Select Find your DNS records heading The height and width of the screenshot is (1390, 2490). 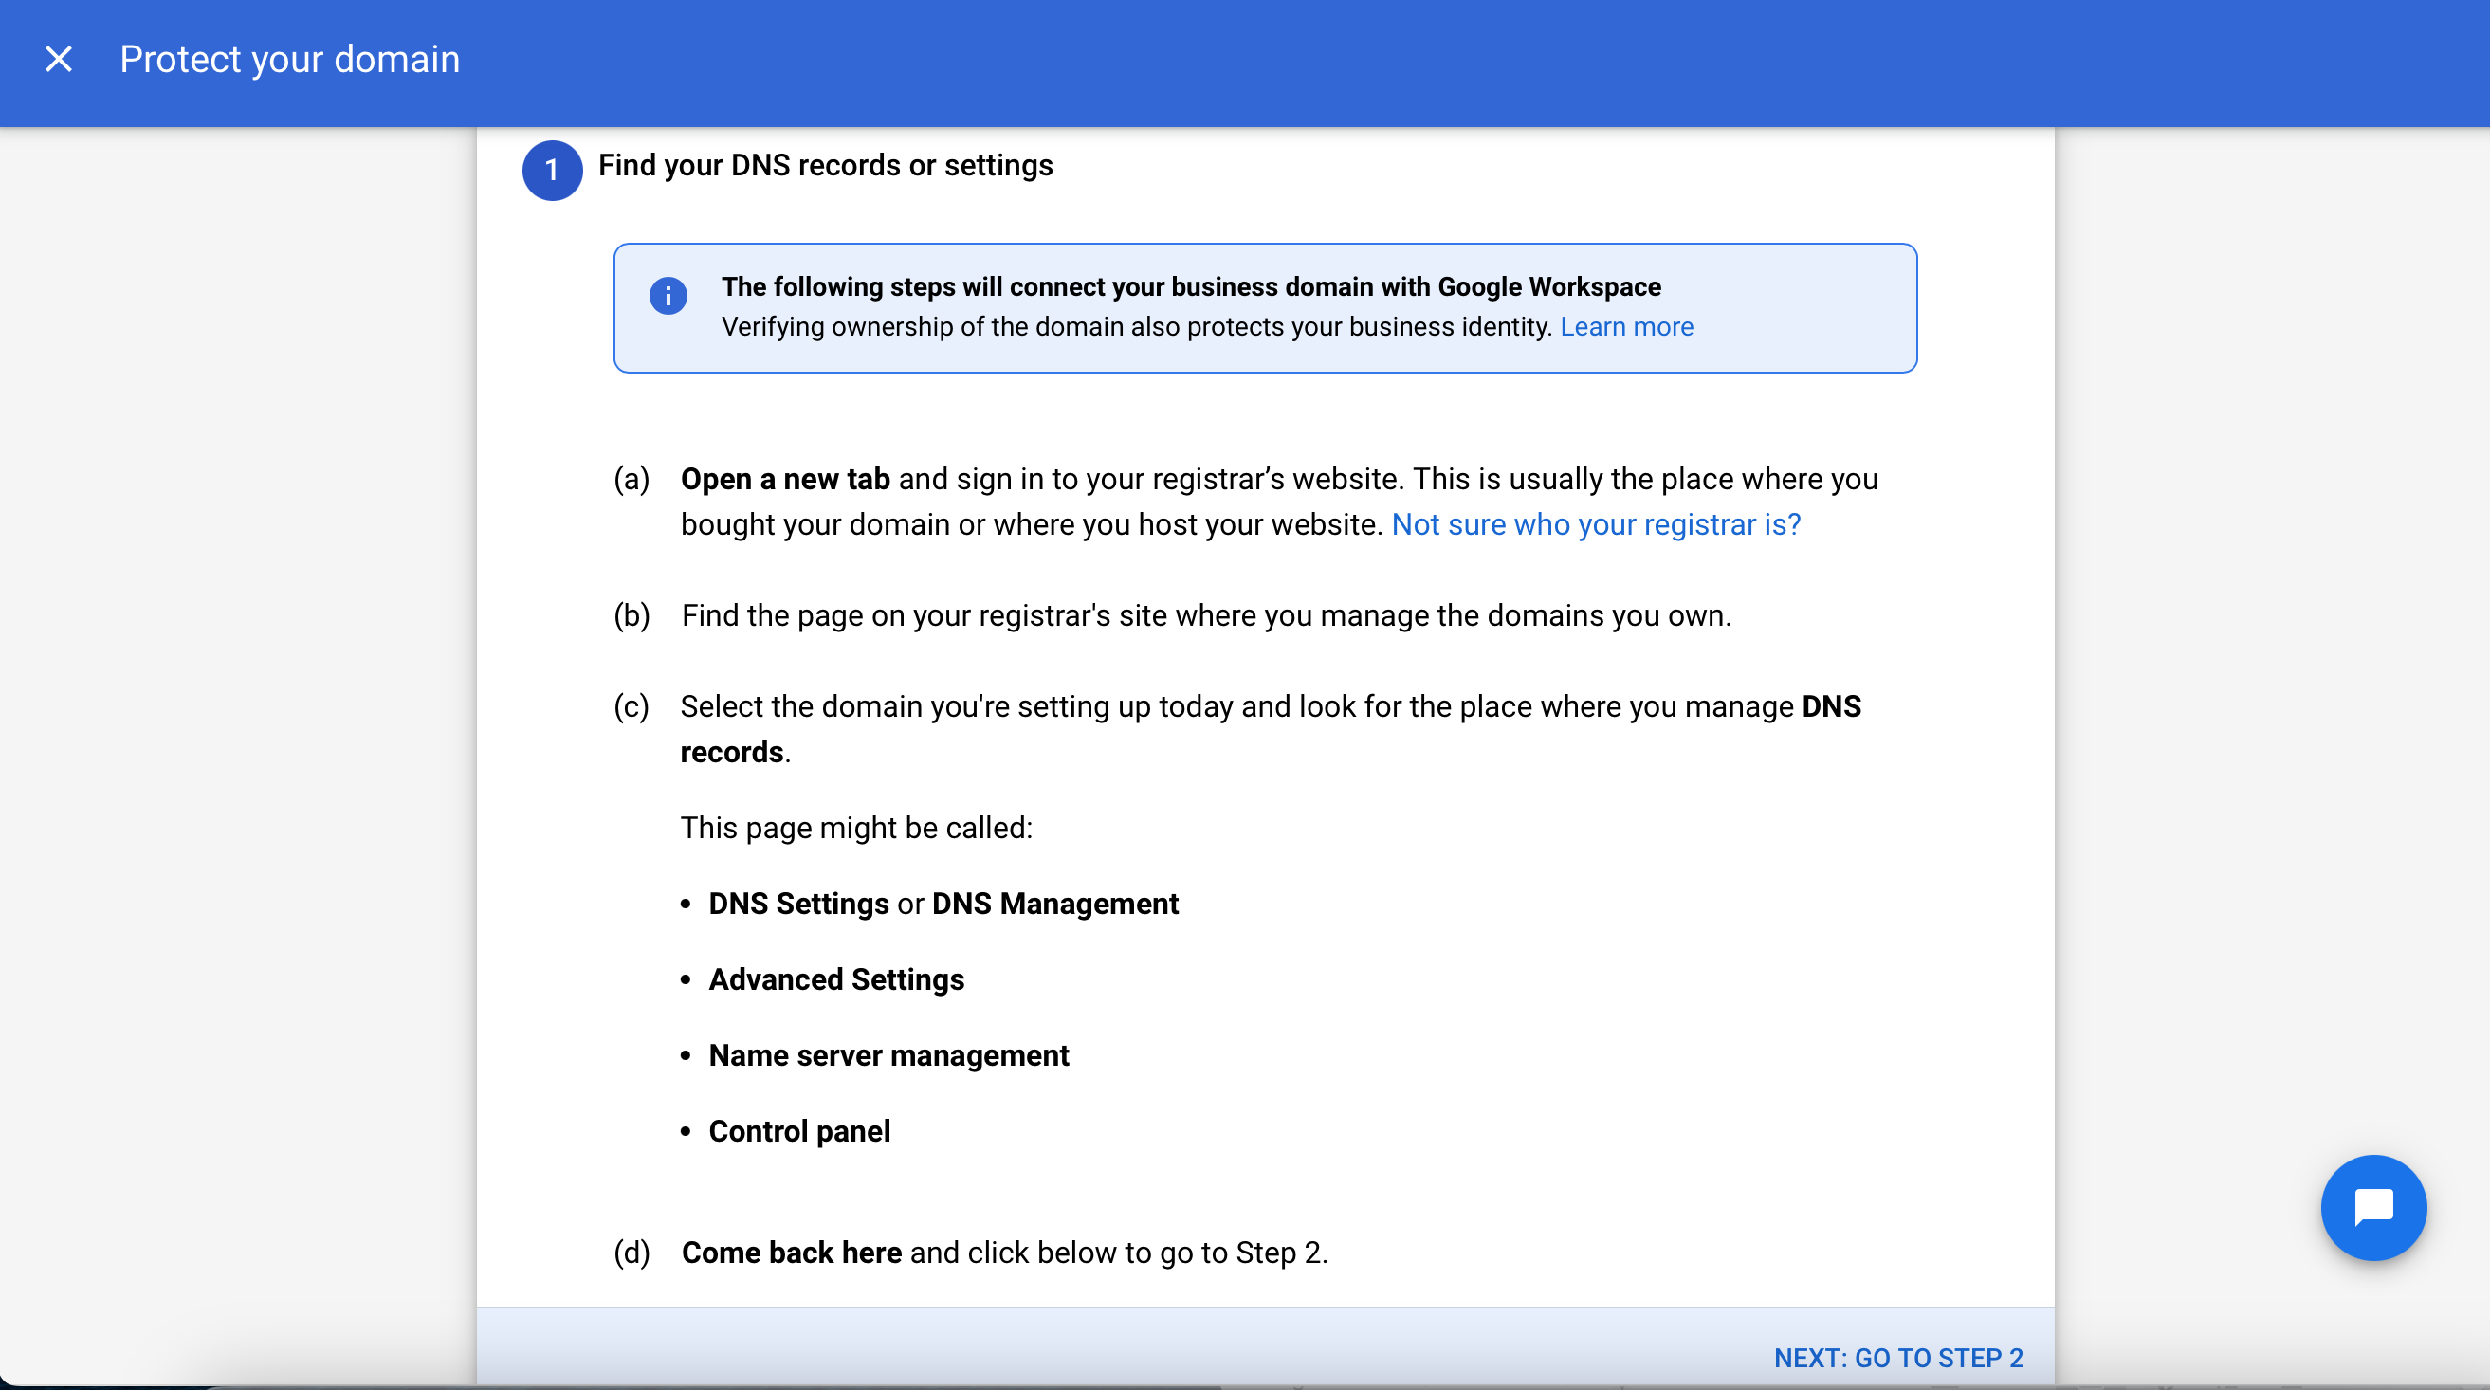[826, 165]
